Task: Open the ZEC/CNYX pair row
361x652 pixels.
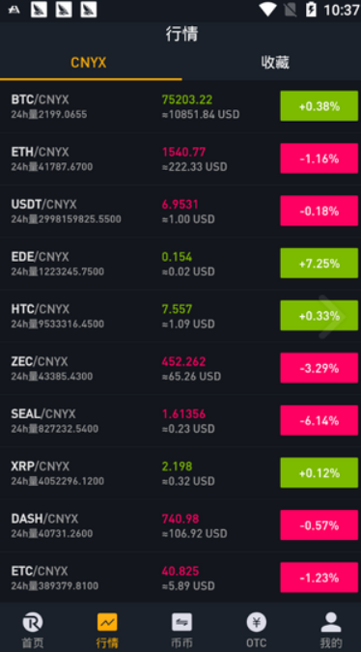Action: pos(180,368)
